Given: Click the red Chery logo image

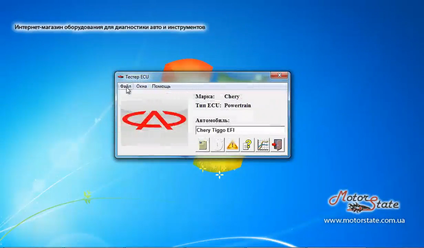Looking at the screenshot, I should click(x=154, y=121).
